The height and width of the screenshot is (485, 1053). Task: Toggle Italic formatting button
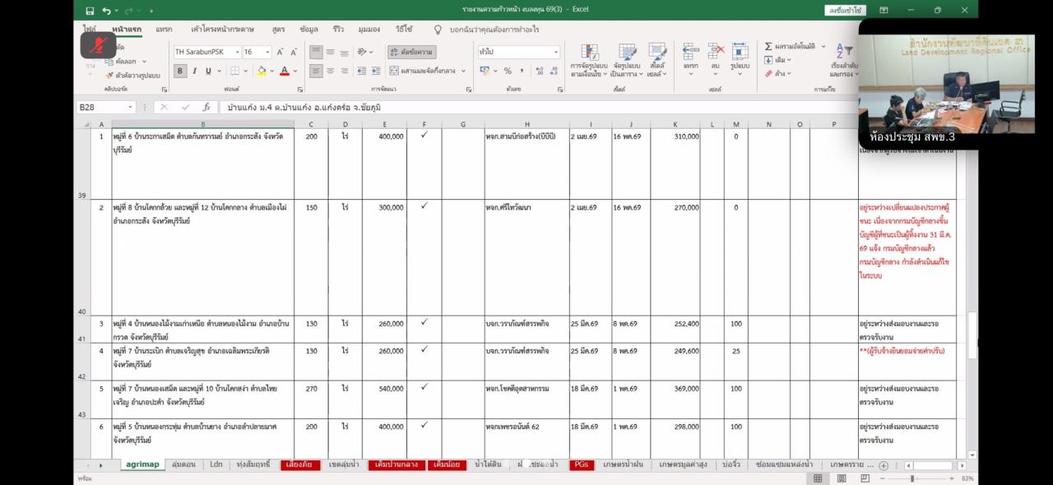(194, 71)
